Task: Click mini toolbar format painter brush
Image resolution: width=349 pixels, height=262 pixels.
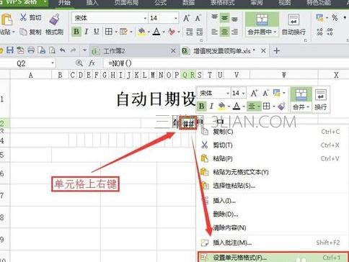Action: (x=281, y=106)
